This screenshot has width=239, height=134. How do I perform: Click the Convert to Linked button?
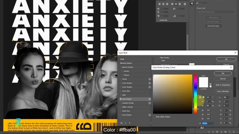click(x=213, y=22)
